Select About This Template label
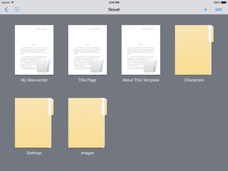This screenshot has height=171, width=228. pyautogui.click(x=141, y=80)
